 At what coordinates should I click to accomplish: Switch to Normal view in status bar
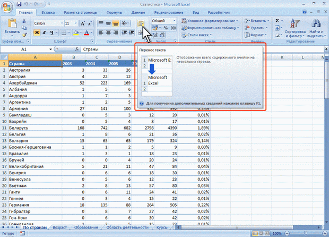click(255, 233)
